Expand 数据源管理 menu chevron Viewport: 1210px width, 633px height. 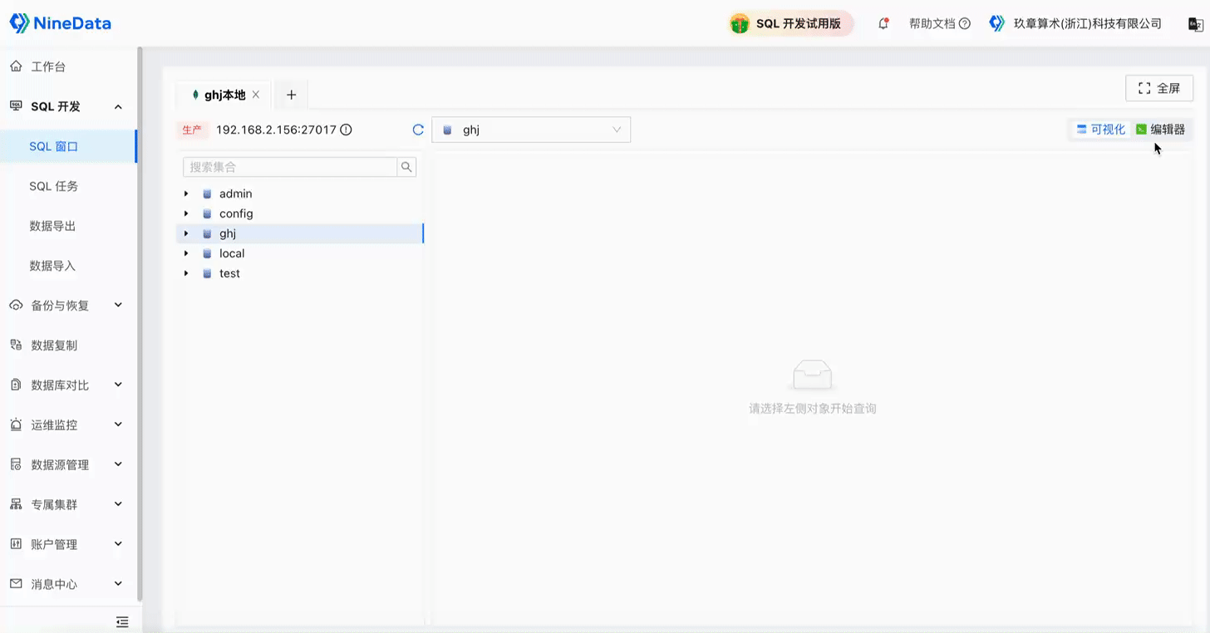click(118, 464)
